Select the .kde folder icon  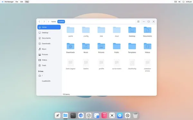click(101, 30)
